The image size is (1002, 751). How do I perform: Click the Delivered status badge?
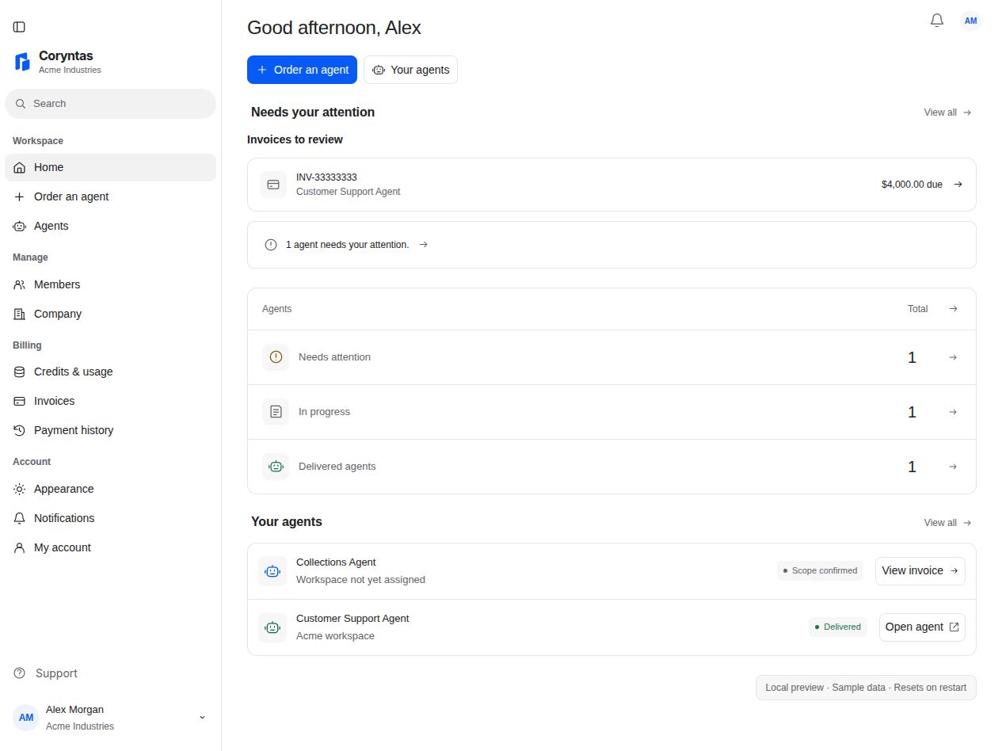(x=838, y=627)
